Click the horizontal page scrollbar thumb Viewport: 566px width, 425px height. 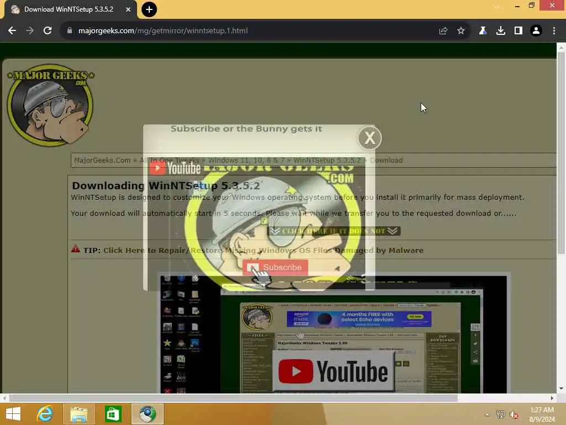coord(233,398)
